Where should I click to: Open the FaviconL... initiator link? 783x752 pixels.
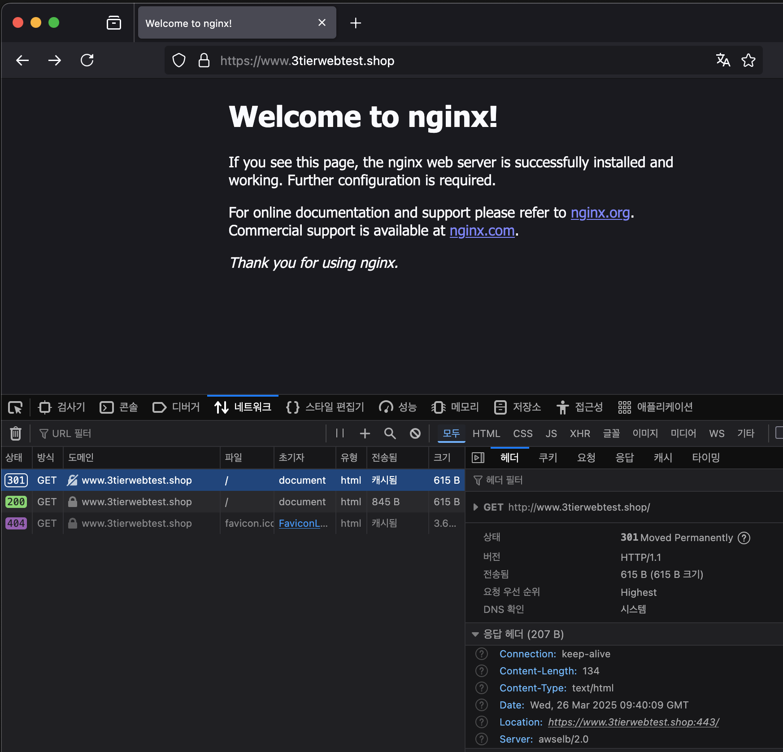[x=303, y=523]
